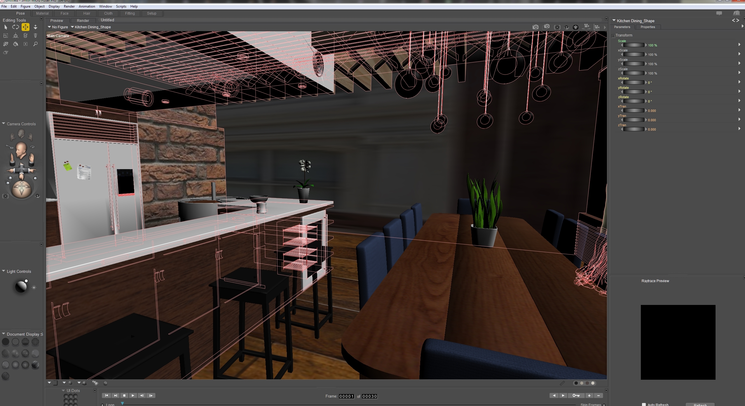Click the Render camera icon
Viewport: 745px width, 406px height.
click(x=535, y=27)
